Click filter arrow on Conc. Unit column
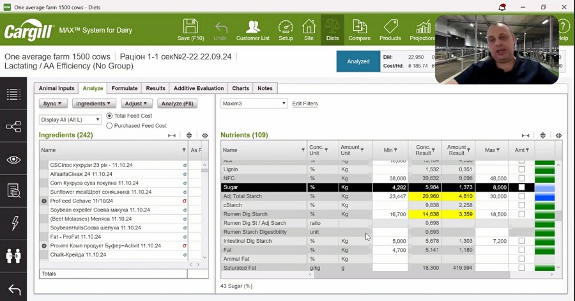Viewport: 575px width, 301px height. [x=326, y=150]
